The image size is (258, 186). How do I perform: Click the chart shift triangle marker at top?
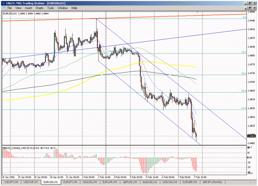197,12
